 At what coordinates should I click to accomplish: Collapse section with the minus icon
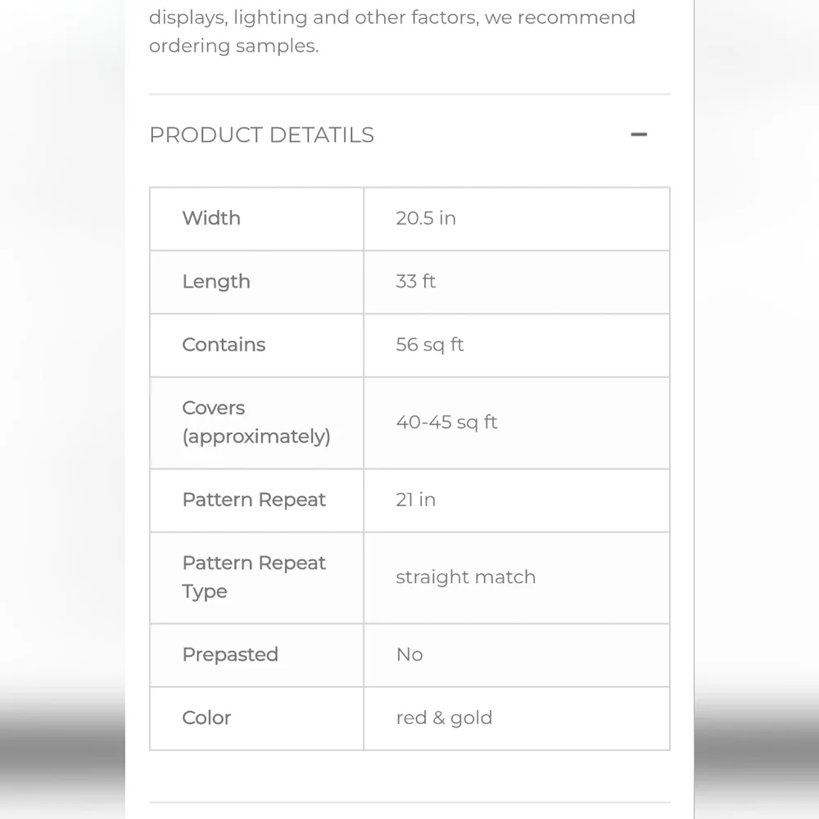tap(638, 135)
